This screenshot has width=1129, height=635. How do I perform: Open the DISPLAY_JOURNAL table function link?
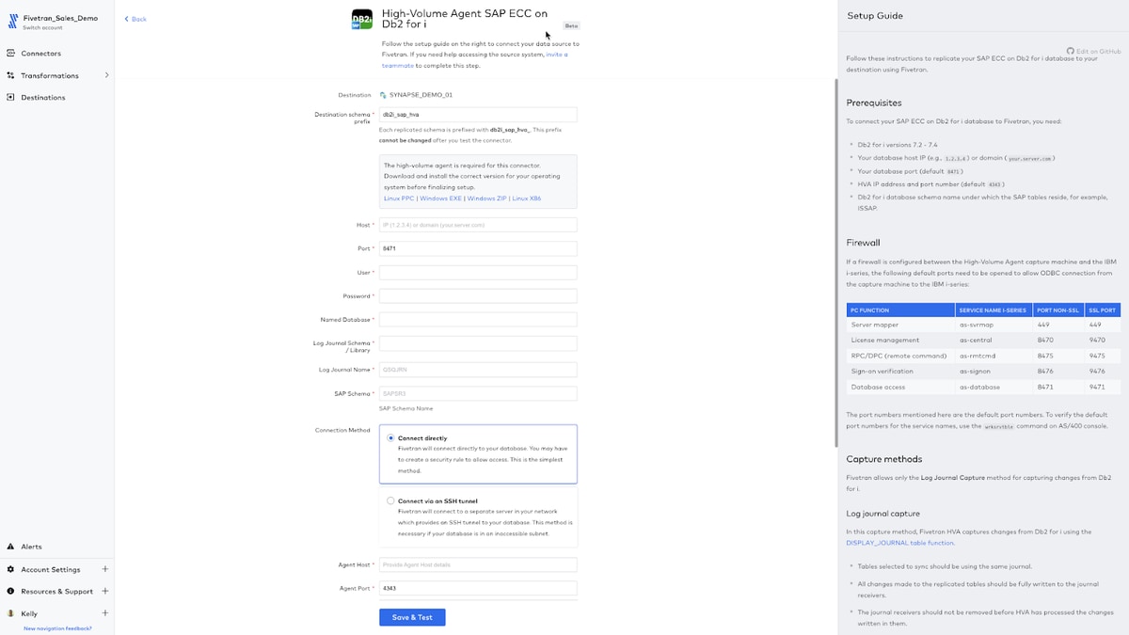pyautogui.click(x=899, y=543)
